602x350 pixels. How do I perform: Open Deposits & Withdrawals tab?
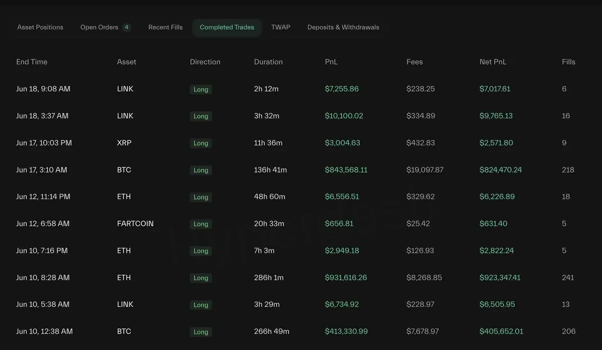343,27
